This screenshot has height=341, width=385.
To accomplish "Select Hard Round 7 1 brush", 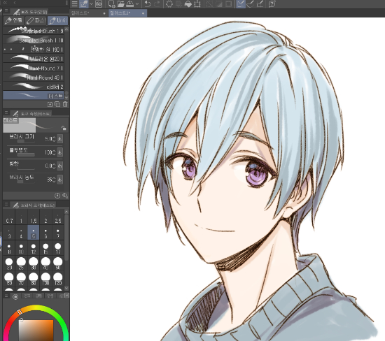I will coord(34,68).
